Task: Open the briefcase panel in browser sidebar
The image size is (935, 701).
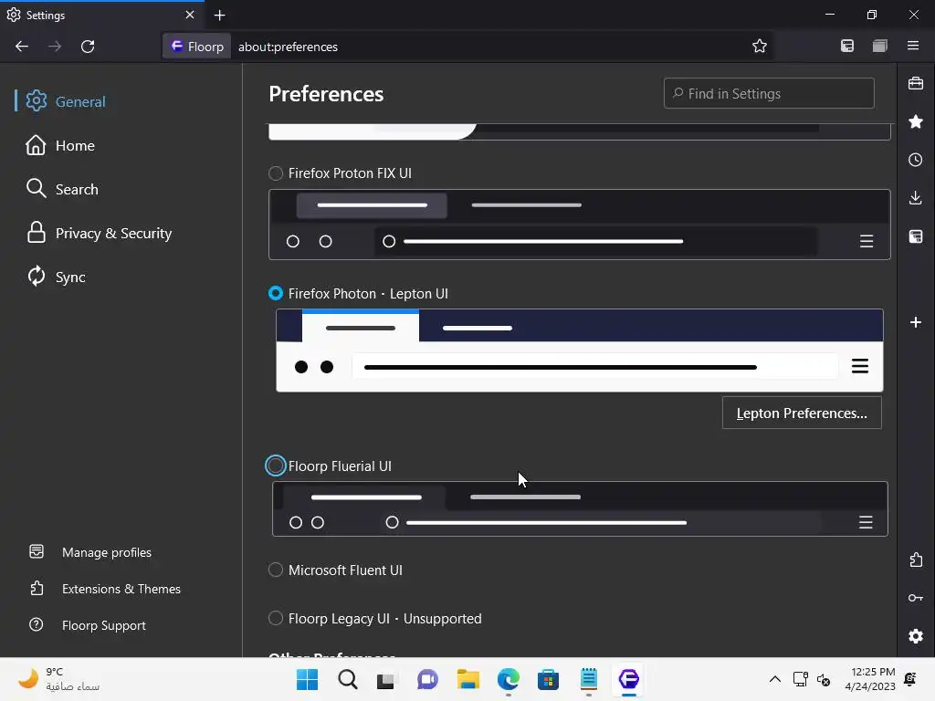Action: click(916, 83)
